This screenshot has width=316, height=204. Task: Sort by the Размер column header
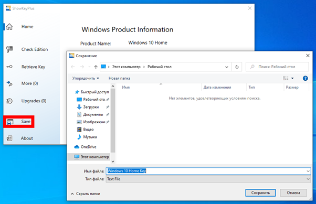(x=292, y=87)
